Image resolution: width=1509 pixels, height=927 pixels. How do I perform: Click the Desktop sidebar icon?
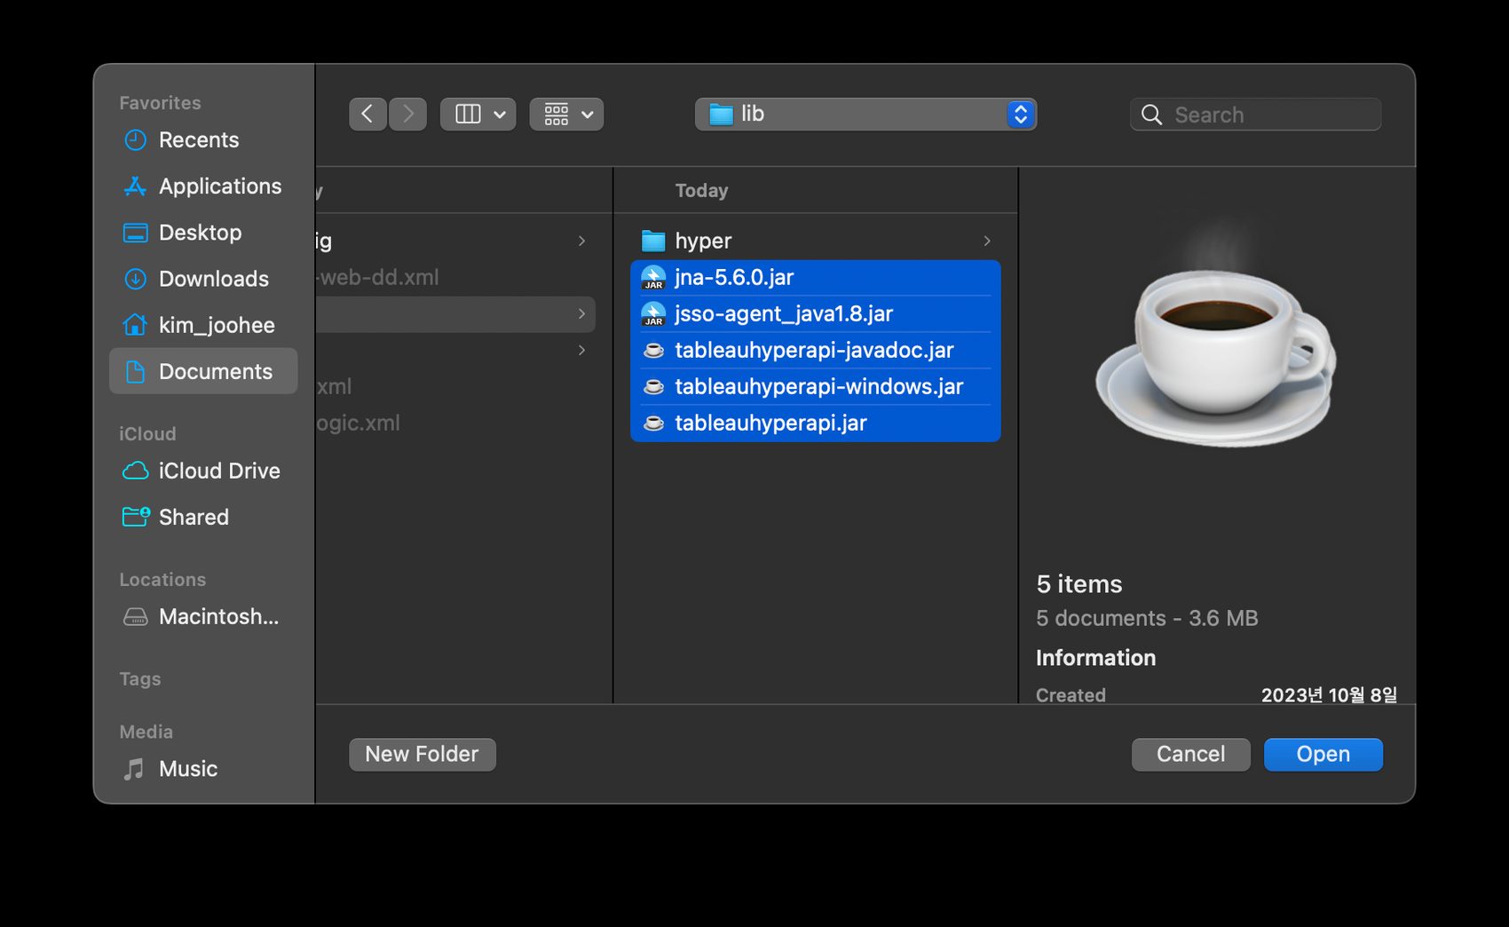[135, 233]
